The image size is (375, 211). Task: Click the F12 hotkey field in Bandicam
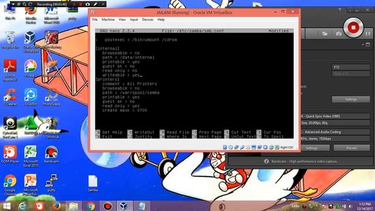coord(351,67)
